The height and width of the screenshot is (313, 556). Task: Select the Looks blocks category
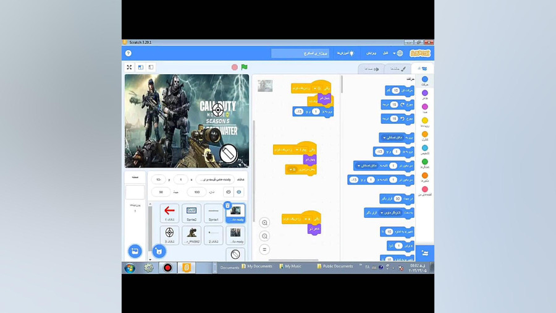[x=425, y=95]
